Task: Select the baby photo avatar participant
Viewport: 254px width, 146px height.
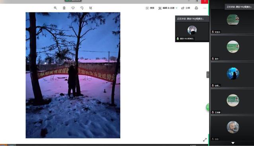Action: [233, 127]
